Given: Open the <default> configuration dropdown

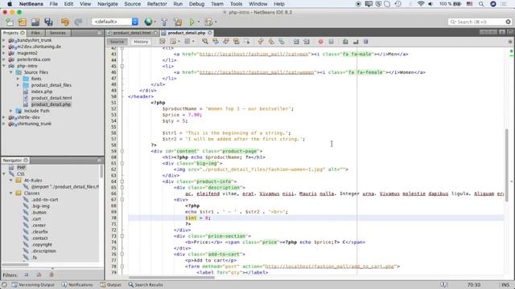Looking at the screenshot, I should 115,22.
